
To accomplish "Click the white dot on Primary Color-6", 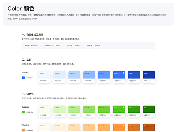I will 123,73.
